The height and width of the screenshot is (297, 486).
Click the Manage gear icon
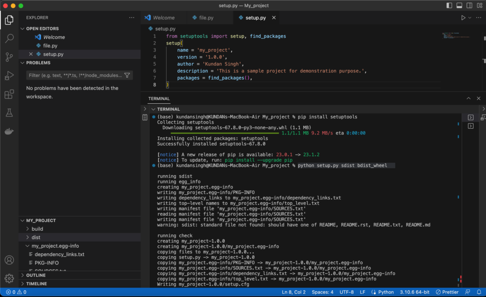9,278
